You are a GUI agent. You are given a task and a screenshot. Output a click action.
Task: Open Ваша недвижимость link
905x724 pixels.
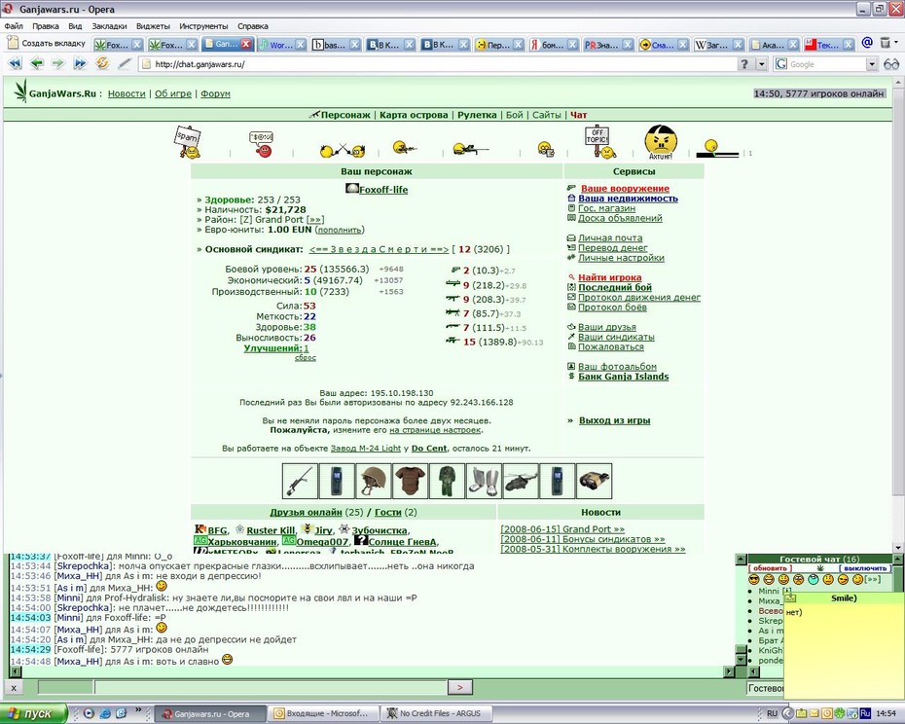click(x=628, y=199)
